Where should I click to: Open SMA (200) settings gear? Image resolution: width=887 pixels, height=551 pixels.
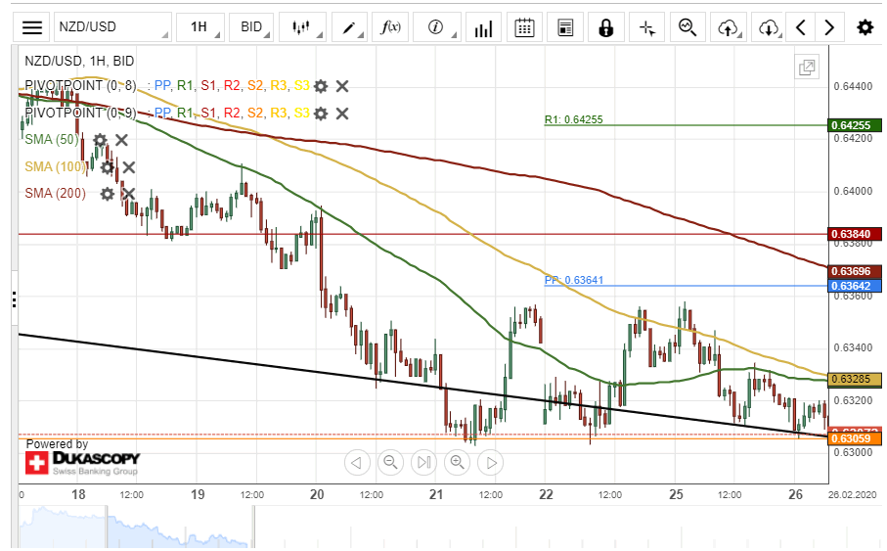[107, 194]
